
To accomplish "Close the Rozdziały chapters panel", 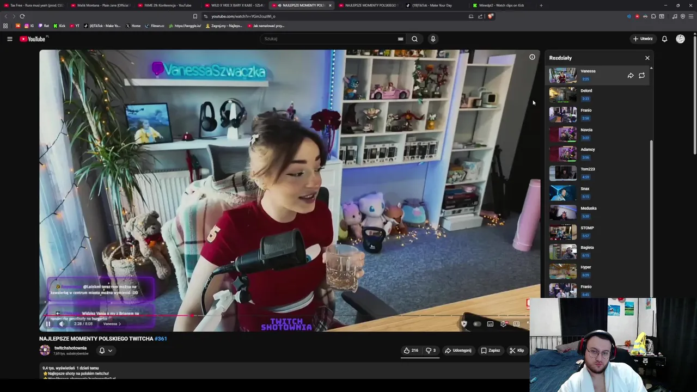I will (x=647, y=58).
